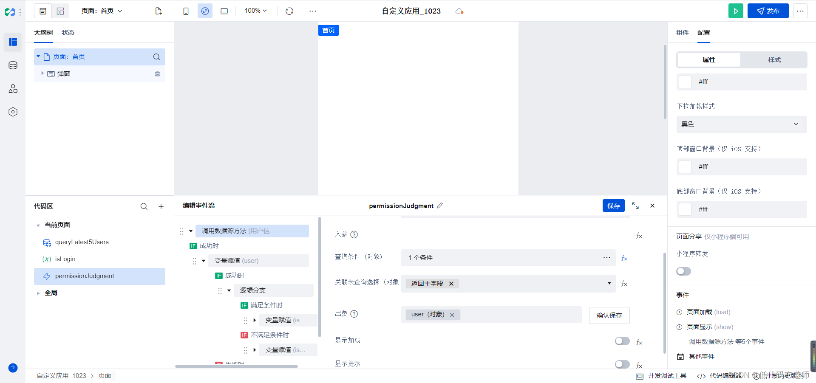816x383 pixels.
Task: Open the three-dot more menu in toolbar
Action: click(313, 11)
